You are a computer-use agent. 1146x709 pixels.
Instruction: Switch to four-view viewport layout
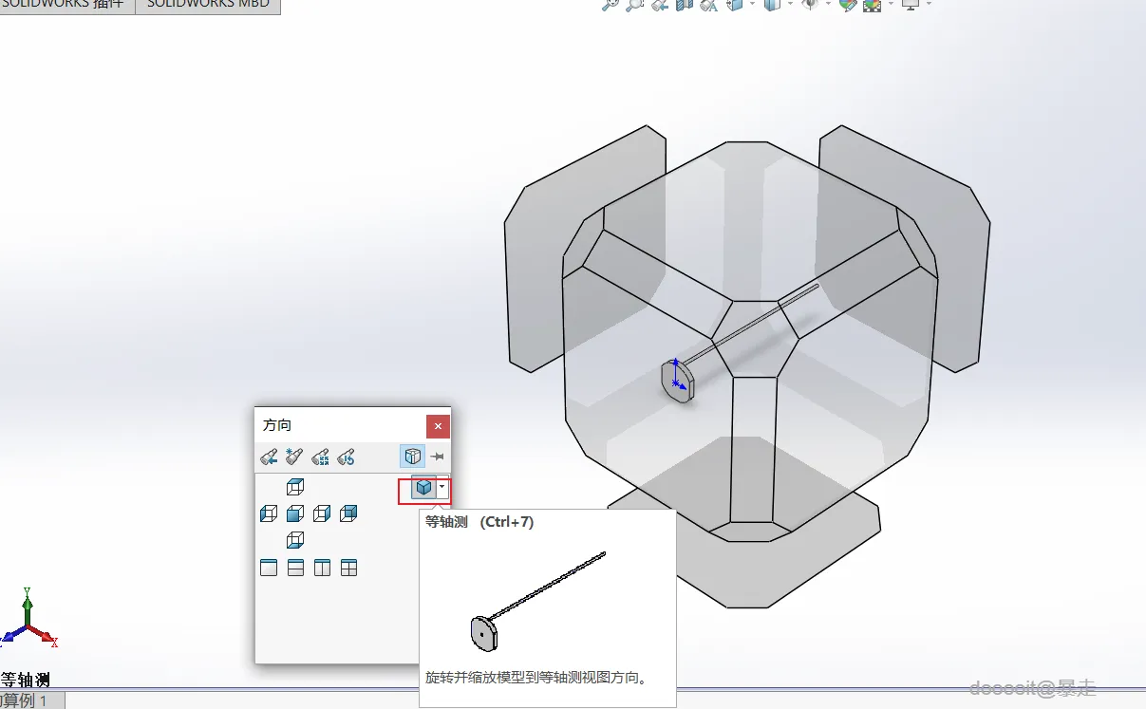(x=348, y=568)
